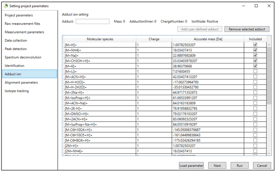
Task: Click the app icon in title bar
Action: [x=5, y=6]
